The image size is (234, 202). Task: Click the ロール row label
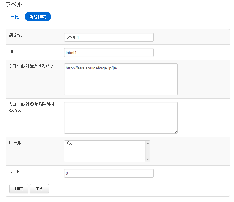15,143
